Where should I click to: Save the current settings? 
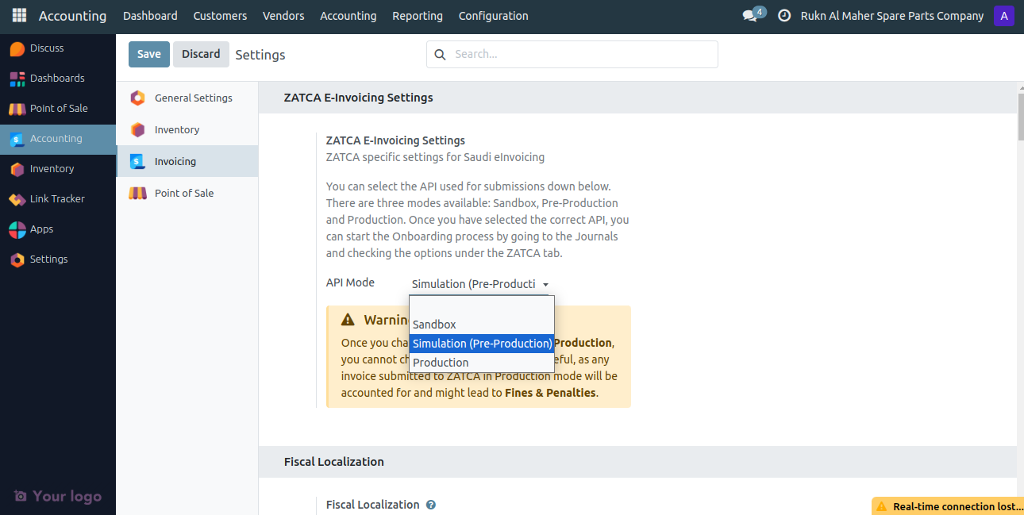click(148, 54)
